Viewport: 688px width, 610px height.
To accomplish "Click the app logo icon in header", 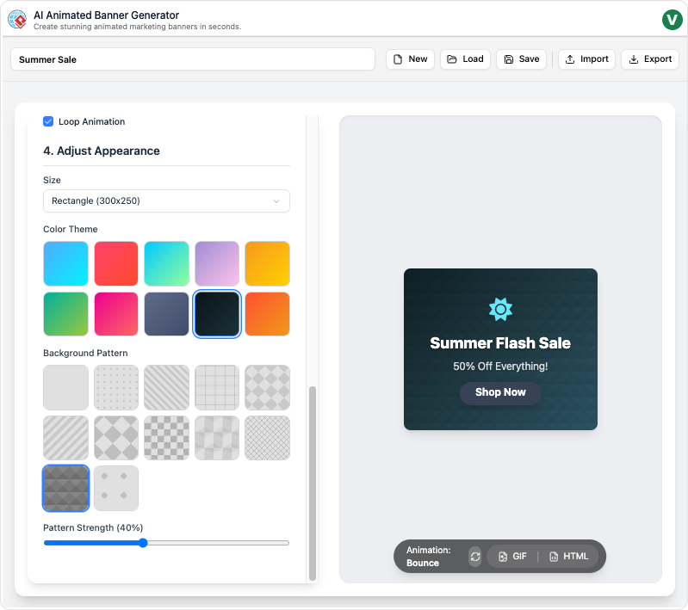I will (17, 20).
